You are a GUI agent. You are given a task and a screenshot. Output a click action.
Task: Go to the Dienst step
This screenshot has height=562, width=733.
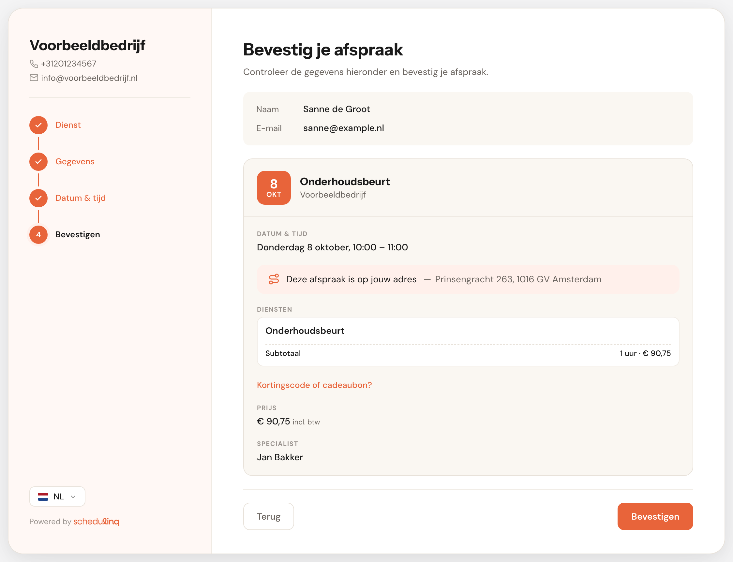pyautogui.click(x=68, y=125)
